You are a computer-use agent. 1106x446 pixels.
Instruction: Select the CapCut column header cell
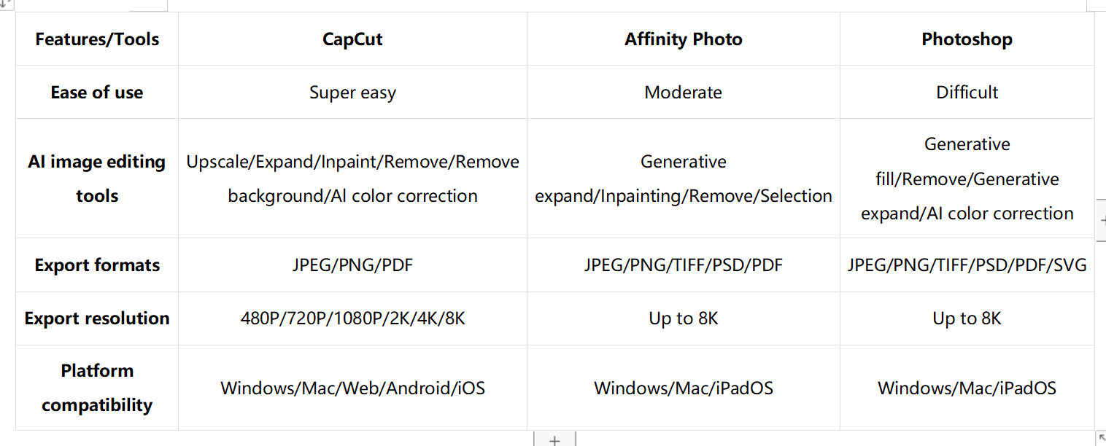pyautogui.click(x=352, y=39)
